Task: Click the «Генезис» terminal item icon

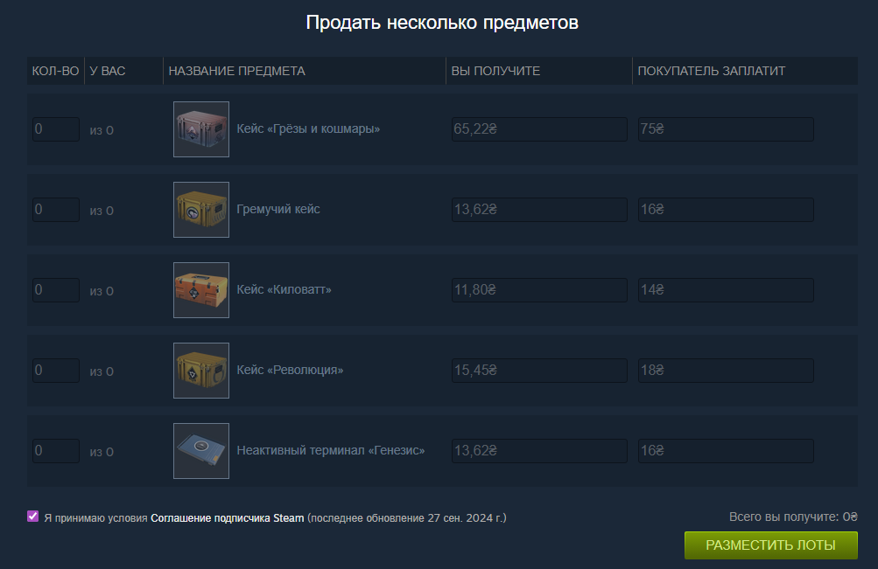Action: pos(201,451)
